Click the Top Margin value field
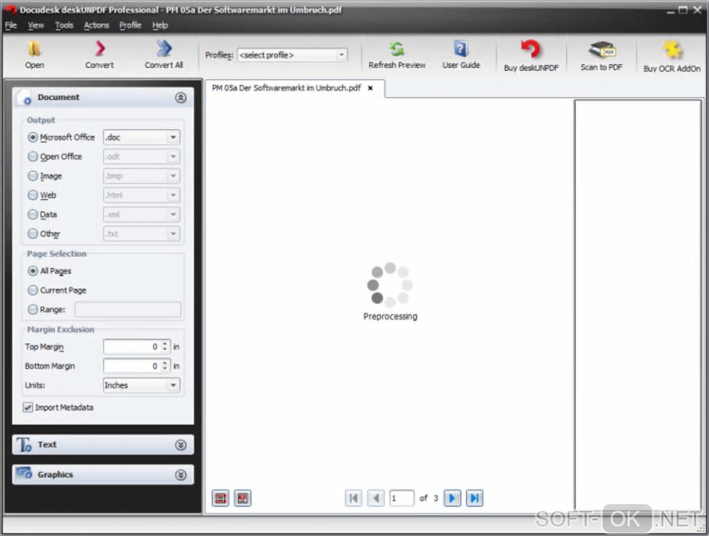709x536 pixels. click(x=132, y=346)
